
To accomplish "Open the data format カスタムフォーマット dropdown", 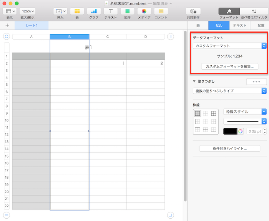I will [229, 46].
